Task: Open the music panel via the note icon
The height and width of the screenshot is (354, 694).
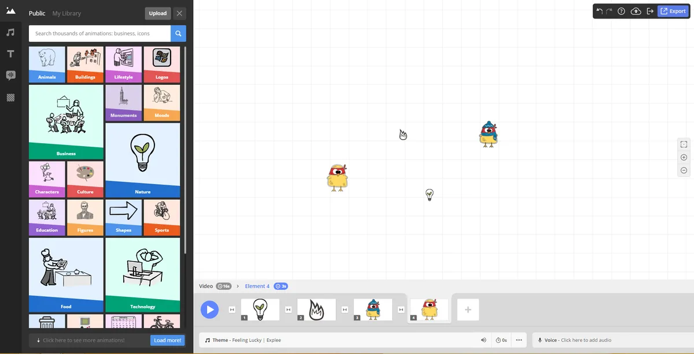Action: point(10,32)
